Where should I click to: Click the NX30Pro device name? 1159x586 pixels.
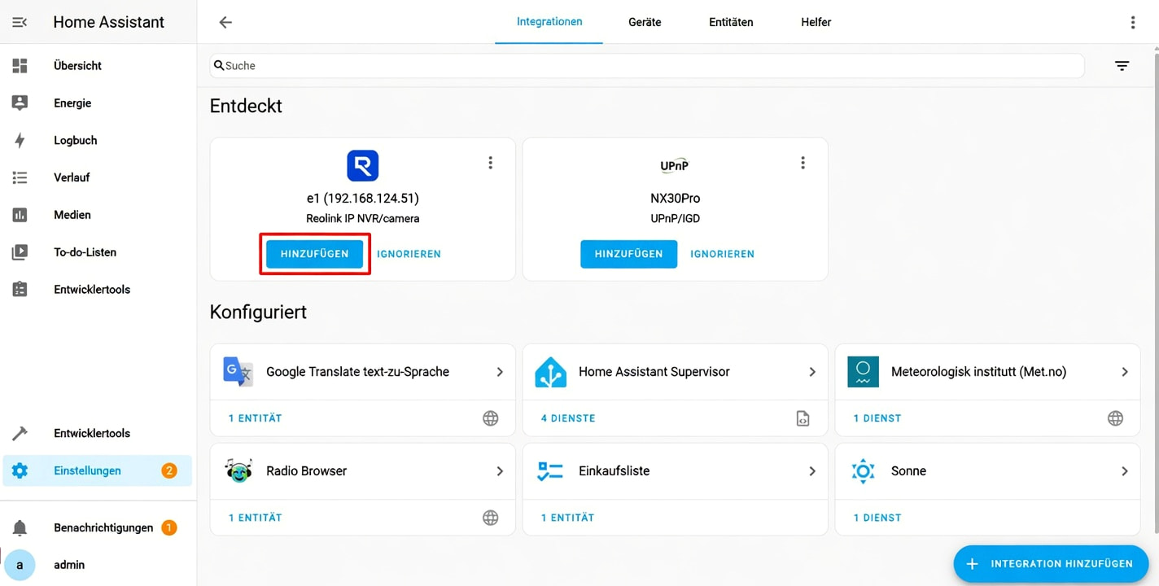675,198
